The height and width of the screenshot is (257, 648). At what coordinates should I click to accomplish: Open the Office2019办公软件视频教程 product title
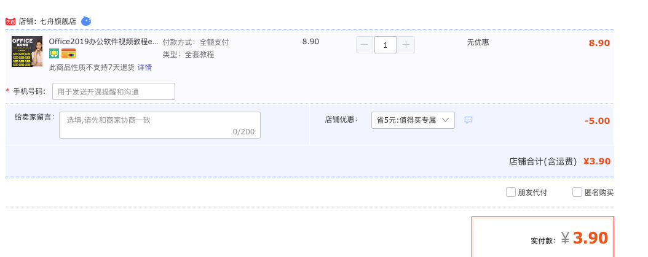(104, 42)
